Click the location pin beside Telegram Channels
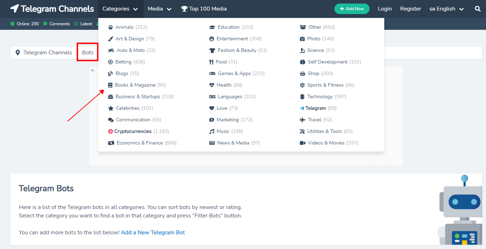 [18, 52]
